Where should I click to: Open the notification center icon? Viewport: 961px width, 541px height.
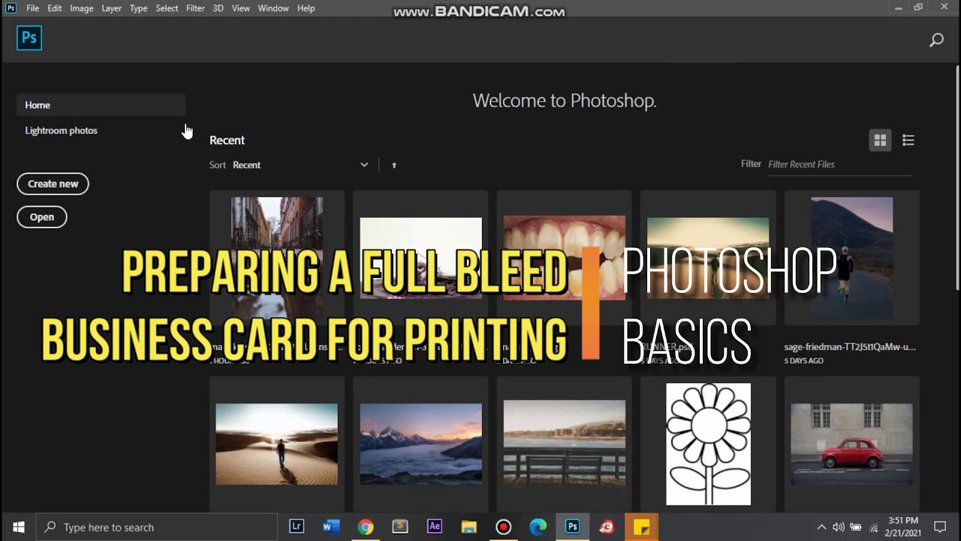click(x=940, y=527)
